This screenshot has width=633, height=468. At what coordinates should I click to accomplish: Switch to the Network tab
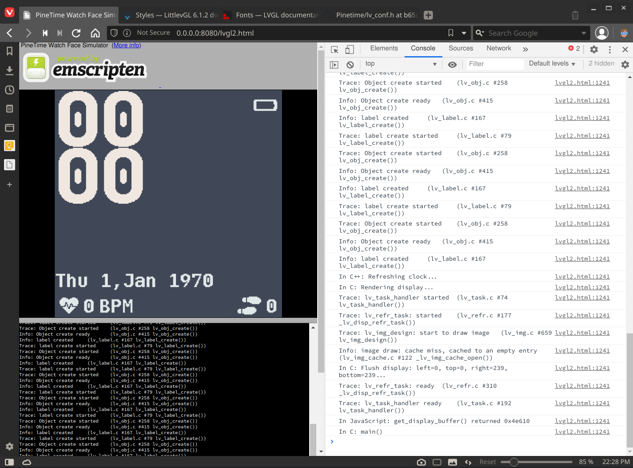coord(498,48)
